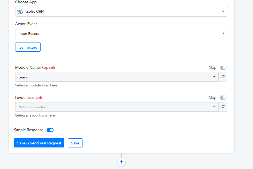Click 'Select a layout from here.' hint
The image size is (253, 169).
tap(35, 115)
